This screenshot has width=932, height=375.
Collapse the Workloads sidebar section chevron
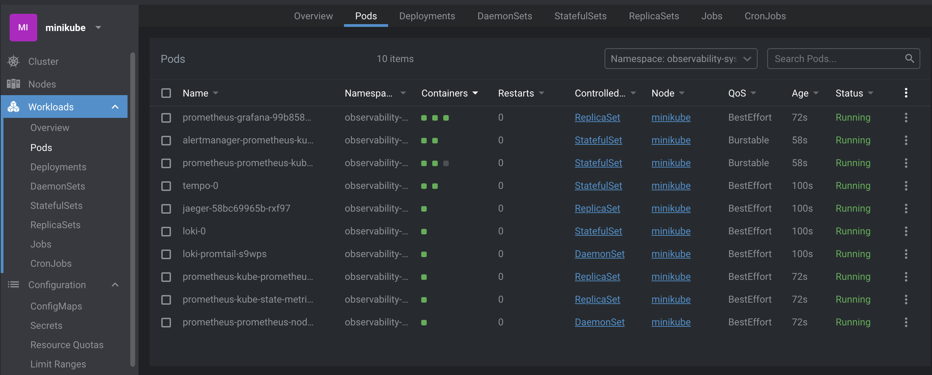(x=115, y=107)
